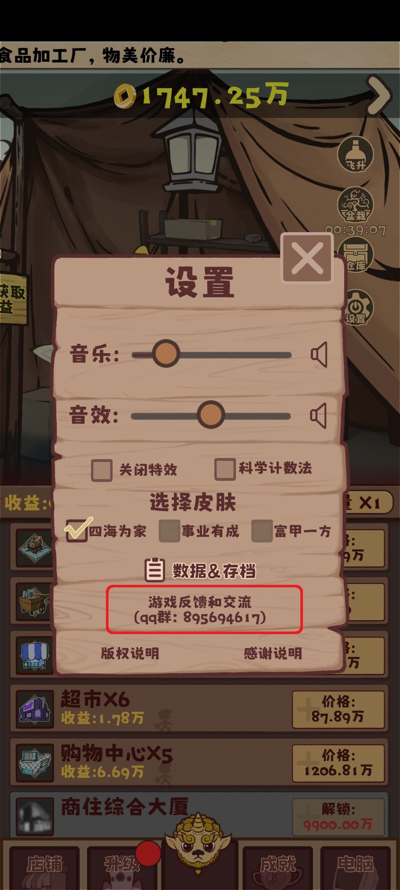Enable the 关闭特效 checkbox
This screenshot has height=890, width=400.
point(102,470)
